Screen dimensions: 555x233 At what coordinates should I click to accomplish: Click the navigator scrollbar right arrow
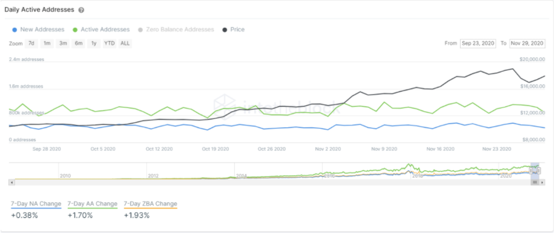coord(542,182)
